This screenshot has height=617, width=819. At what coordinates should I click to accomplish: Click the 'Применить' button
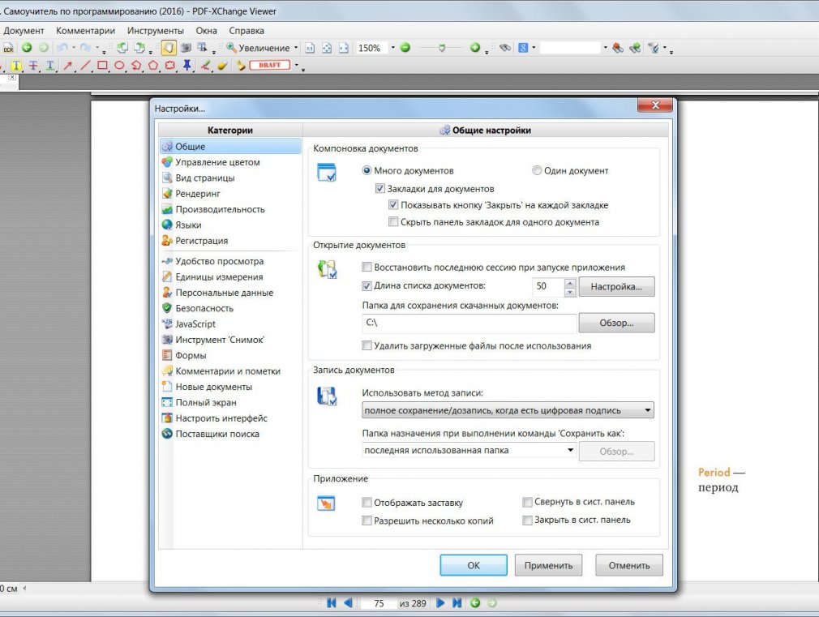coord(548,565)
